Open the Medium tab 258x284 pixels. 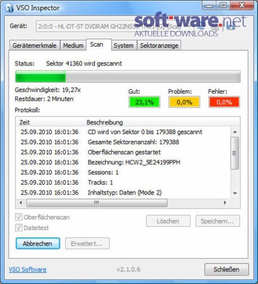(73, 45)
